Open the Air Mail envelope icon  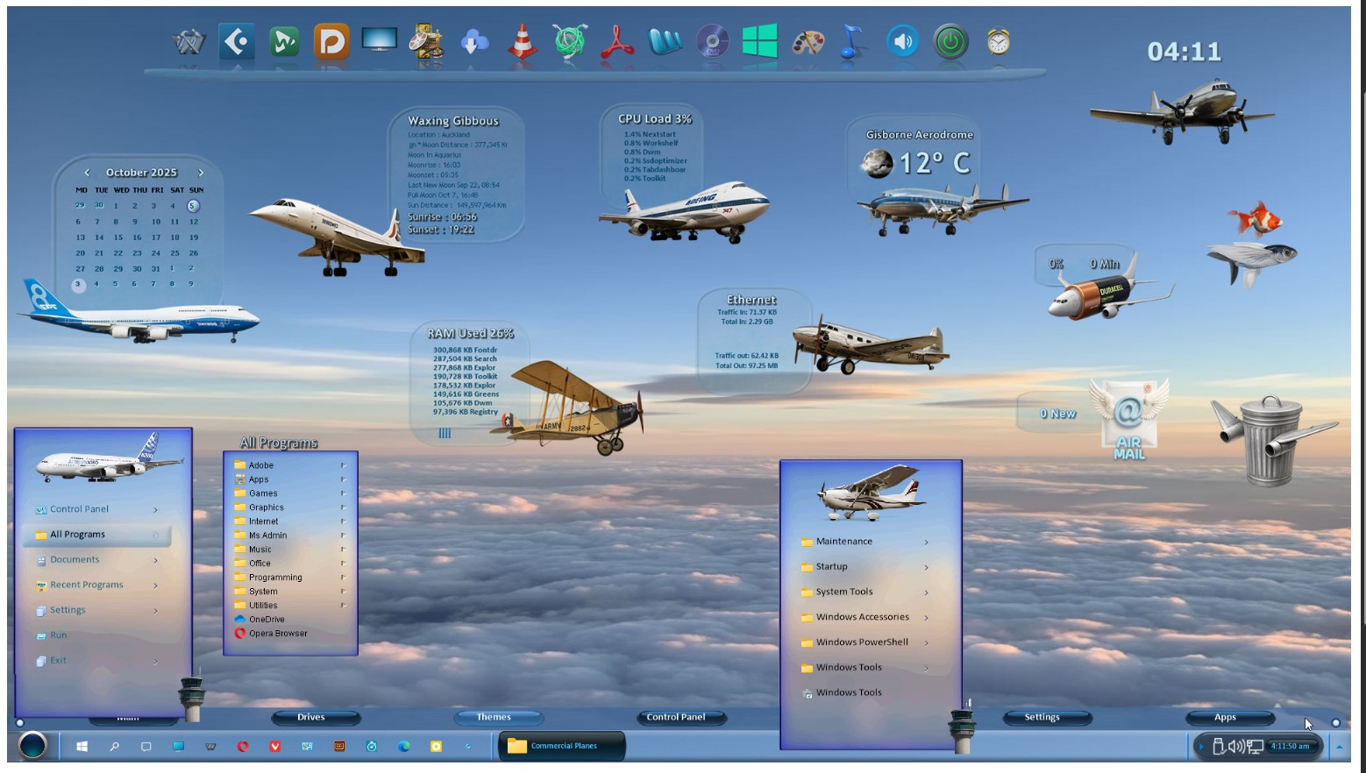[x=1128, y=419]
